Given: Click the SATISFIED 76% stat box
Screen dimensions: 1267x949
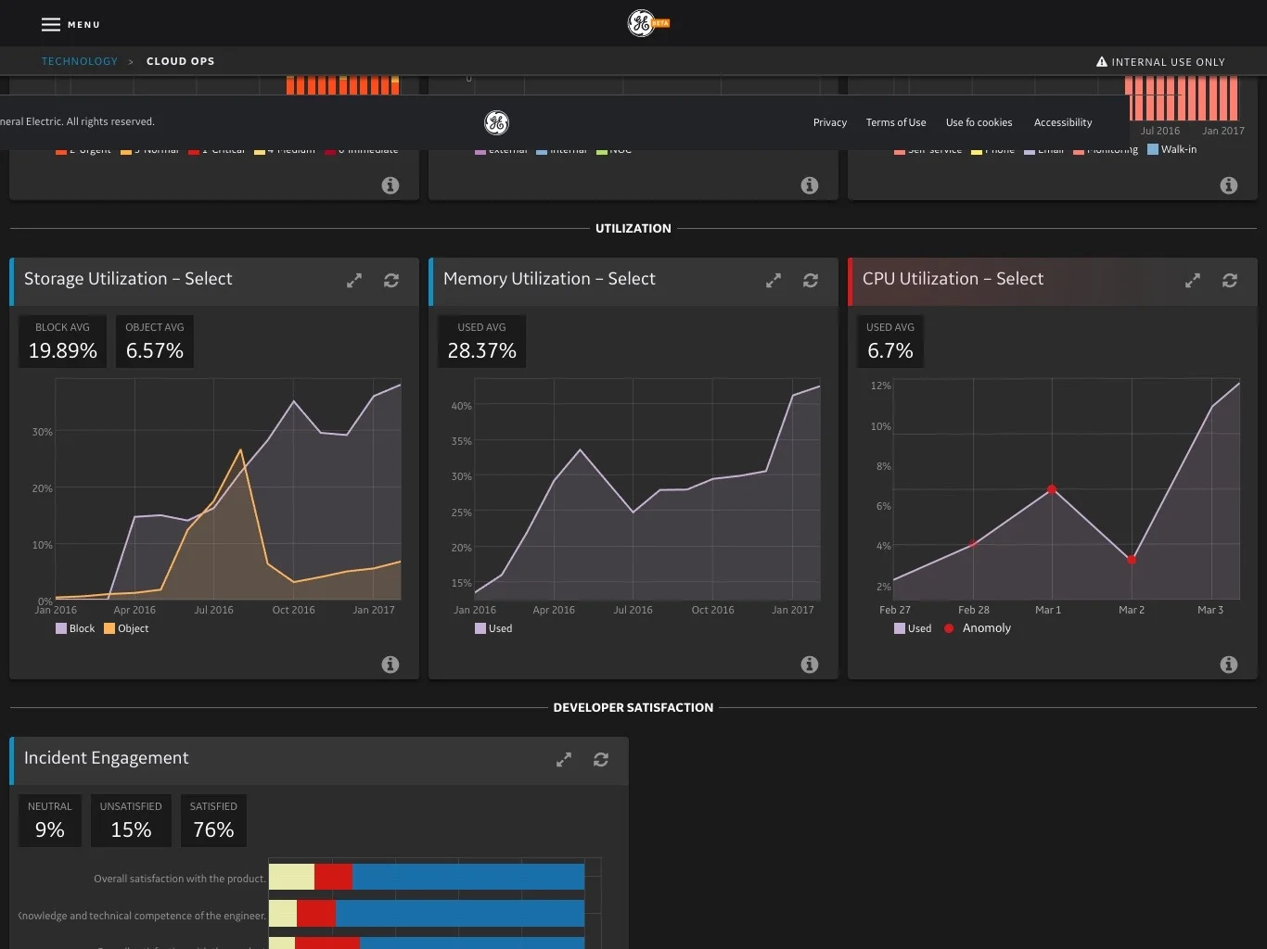Looking at the screenshot, I should coord(213,820).
